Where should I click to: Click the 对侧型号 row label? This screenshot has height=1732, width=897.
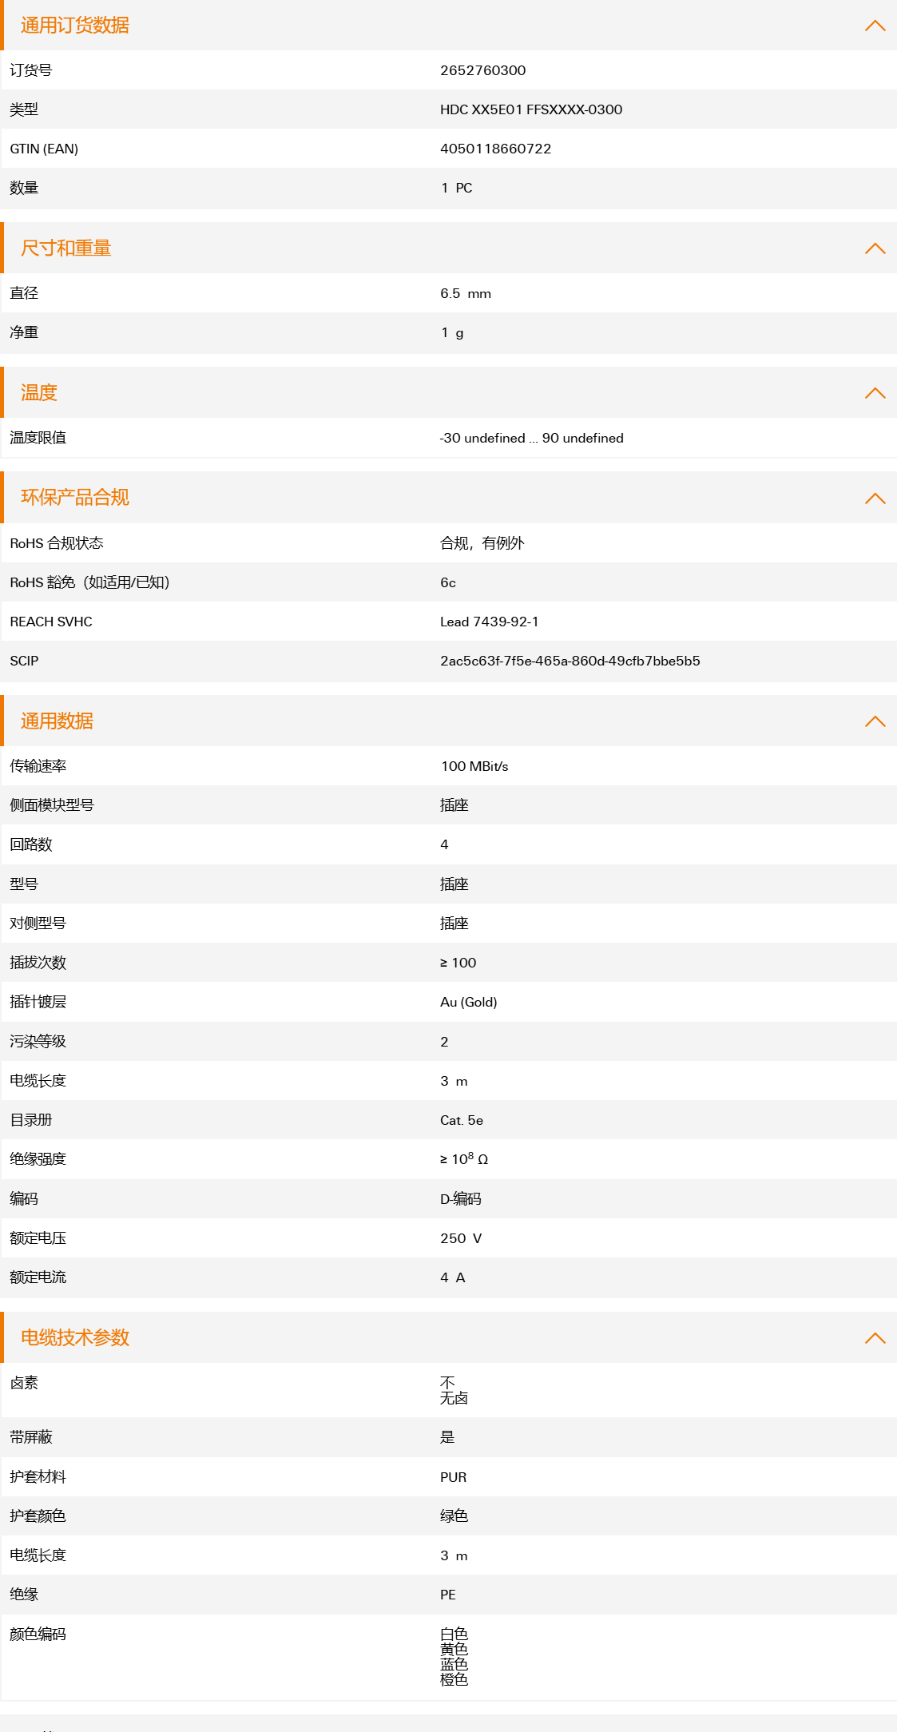38,924
